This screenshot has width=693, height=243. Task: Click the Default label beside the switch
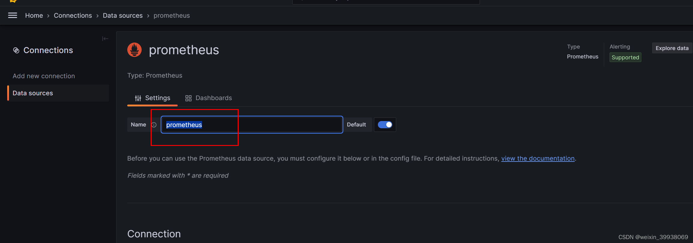(x=356, y=125)
